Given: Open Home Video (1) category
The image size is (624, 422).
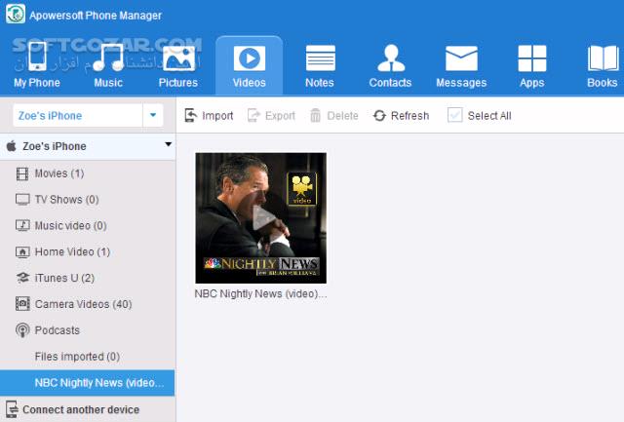Looking at the screenshot, I should click(x=88, y=251).
